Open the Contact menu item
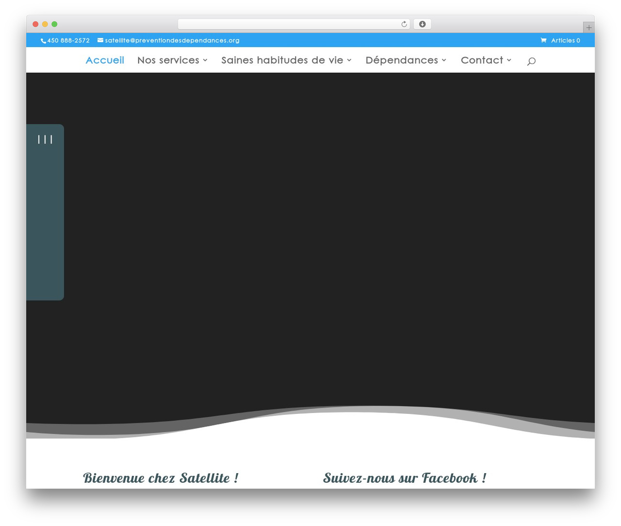Screen dimensions: 621x526 482,60
